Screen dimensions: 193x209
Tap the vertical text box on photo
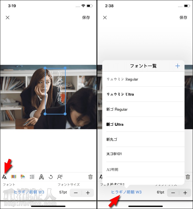[55, 91]
